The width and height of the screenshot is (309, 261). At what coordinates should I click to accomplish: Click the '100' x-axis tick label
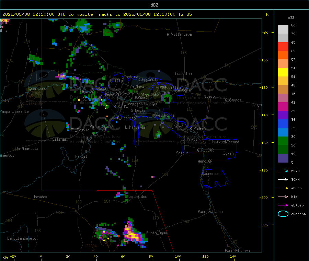click(x=178, y=256)
